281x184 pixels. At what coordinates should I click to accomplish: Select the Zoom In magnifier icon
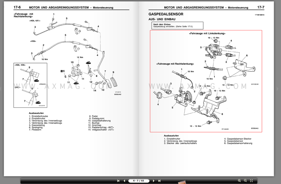(239, 181)
